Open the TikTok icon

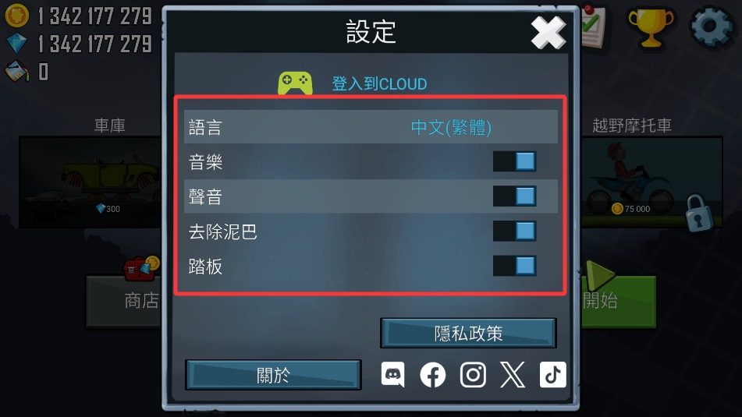pyautogui.click(x=552, y=375)
